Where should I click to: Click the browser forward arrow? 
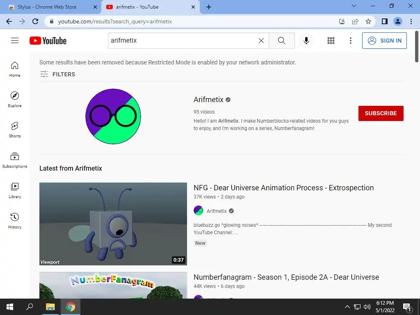click(22, 21)
